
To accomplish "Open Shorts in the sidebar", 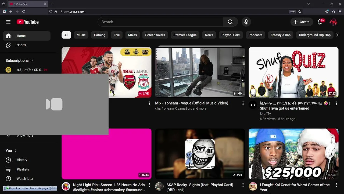I will [x=27, y=45].
